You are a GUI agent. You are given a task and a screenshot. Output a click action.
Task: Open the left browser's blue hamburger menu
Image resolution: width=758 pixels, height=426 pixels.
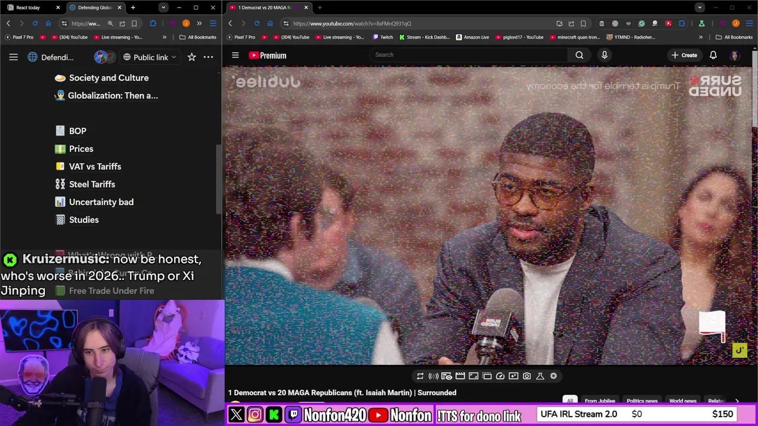[213, 23]
